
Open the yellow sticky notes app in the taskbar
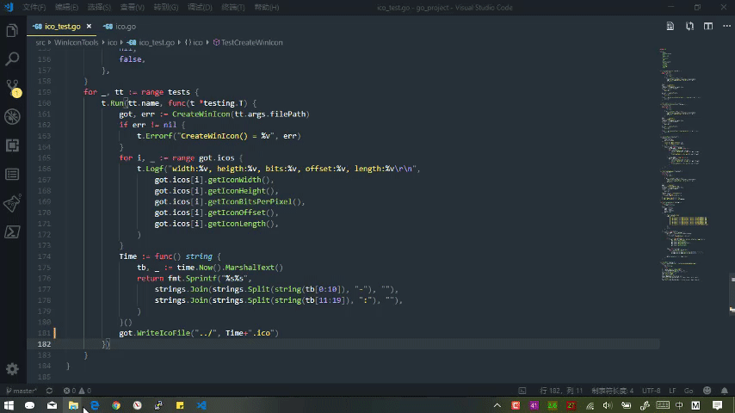click(180, 405)
